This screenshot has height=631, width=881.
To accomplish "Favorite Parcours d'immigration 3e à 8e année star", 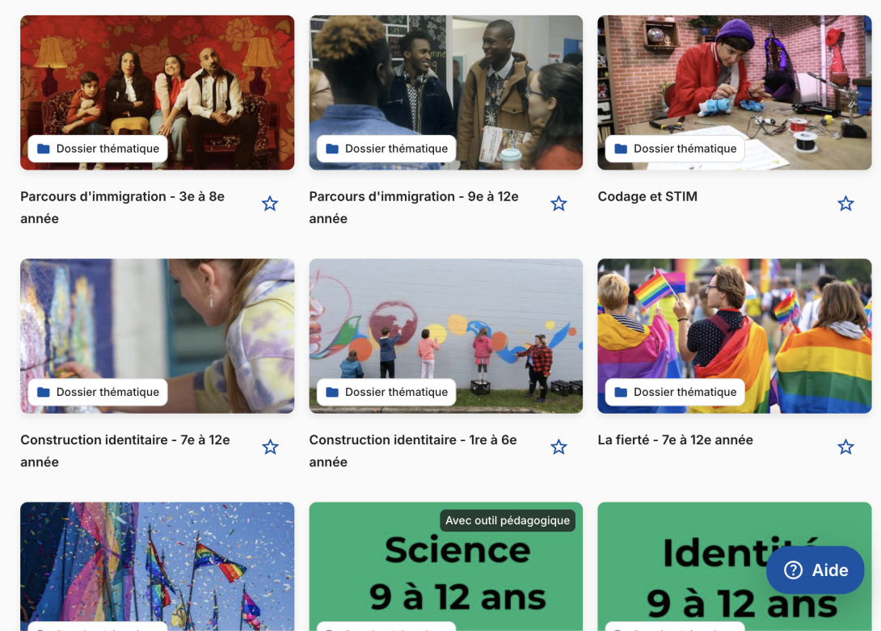I will [270, 204].
